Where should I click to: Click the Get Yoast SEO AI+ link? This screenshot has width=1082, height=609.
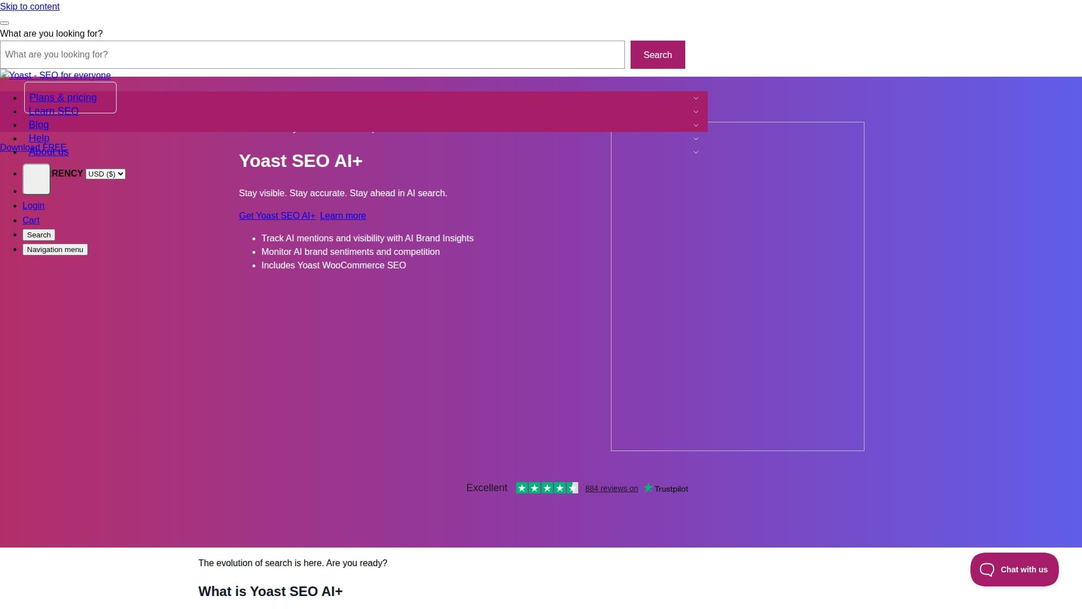pyautogui.click(x=277, y=216)
